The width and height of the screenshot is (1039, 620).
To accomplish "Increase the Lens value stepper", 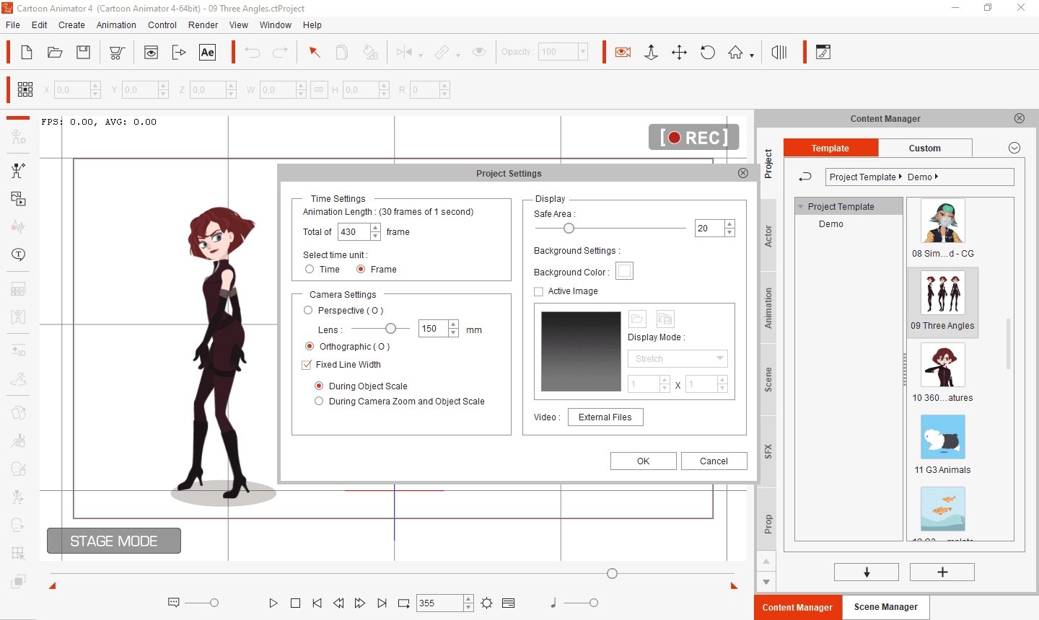I will [x=453, y=324].
